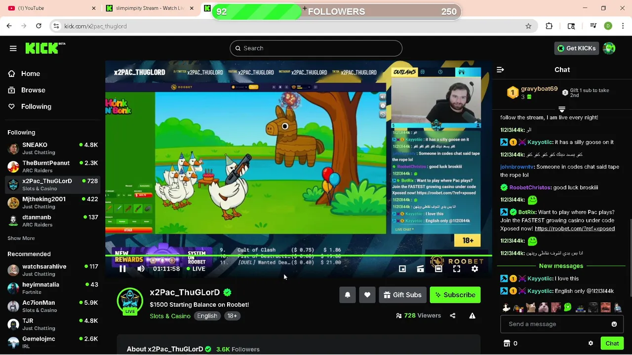Click Kayyotiic username saying I love this
The image size is (632, 355).
[x=540, y=279]
